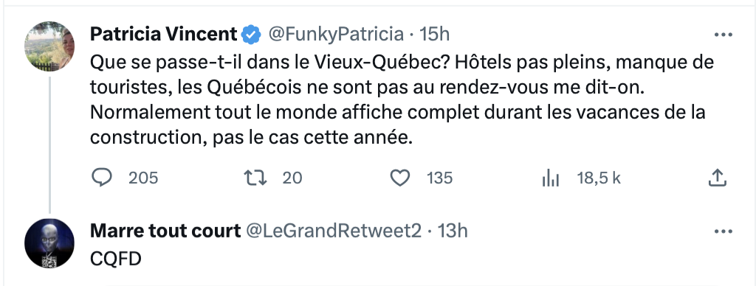Open the 13h timestamp on the reply
Viewport: 756px width, 286px height.
pos(453,231)
